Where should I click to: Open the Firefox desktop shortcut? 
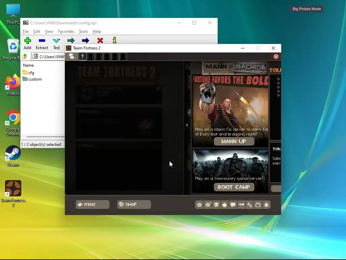pos(13,85)
